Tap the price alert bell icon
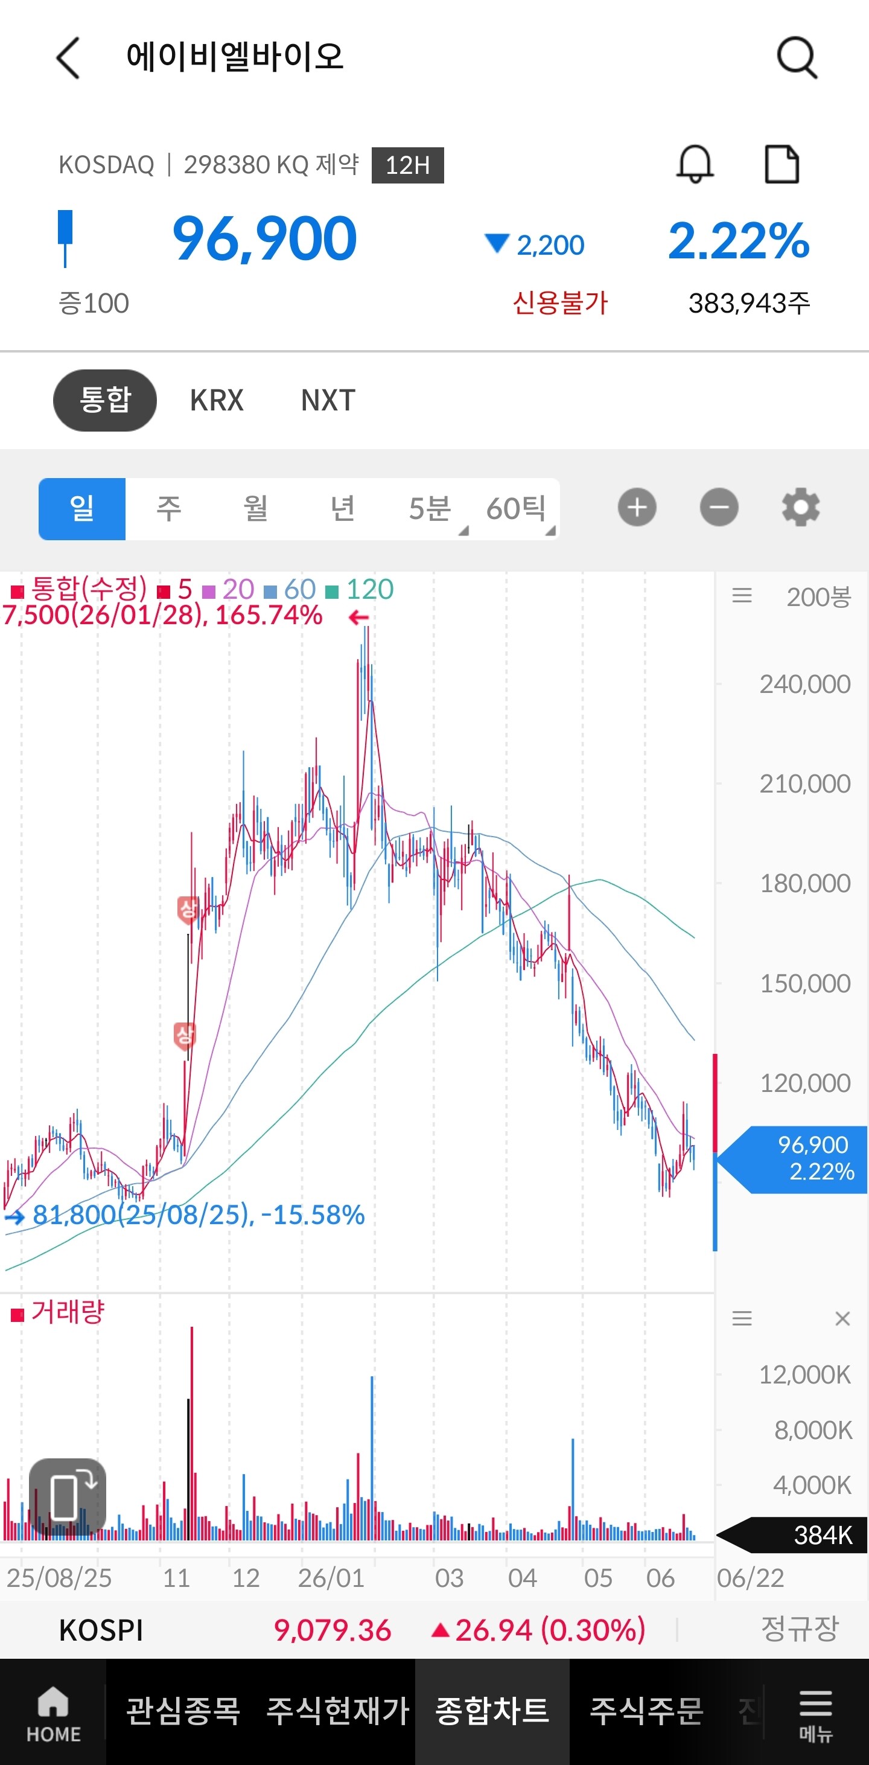 point(695,164)
